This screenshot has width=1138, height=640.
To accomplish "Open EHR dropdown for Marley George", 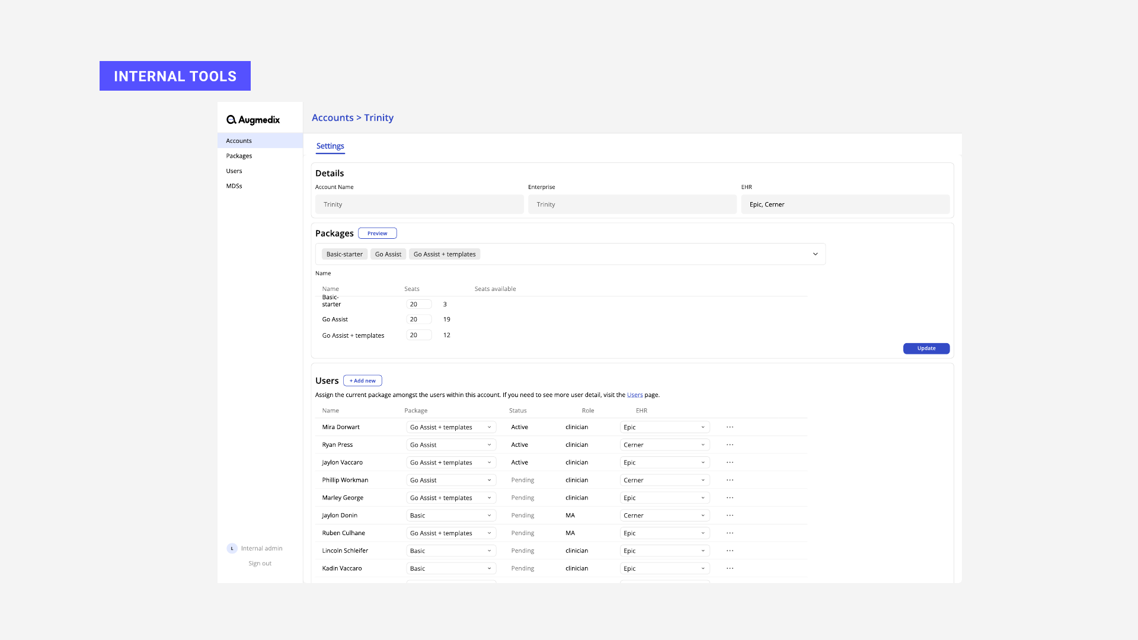I will point(664,498).
